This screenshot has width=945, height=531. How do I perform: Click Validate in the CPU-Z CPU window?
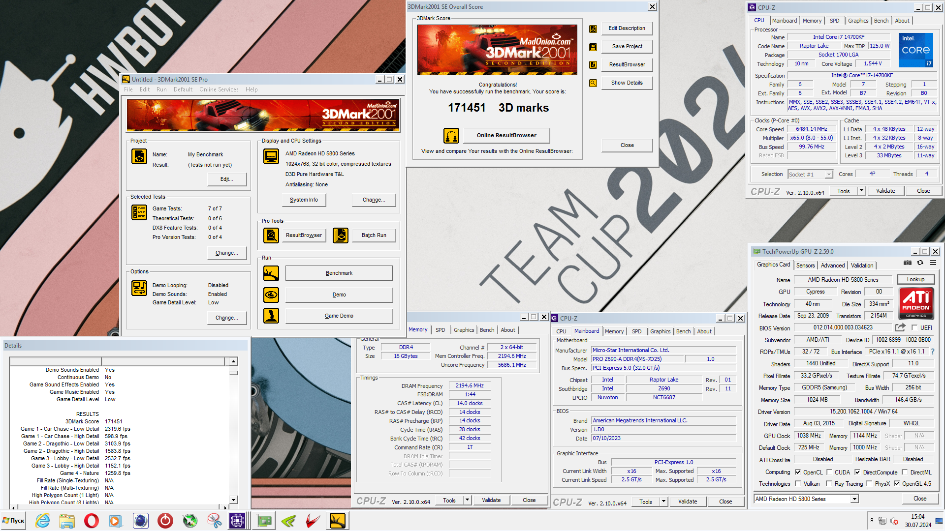(885, 191)
